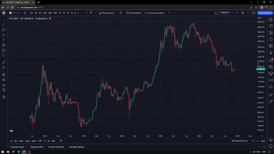Select the ruler measure tool
The height and width of the screenshot is (154, 274).
(x=4, y=62)
